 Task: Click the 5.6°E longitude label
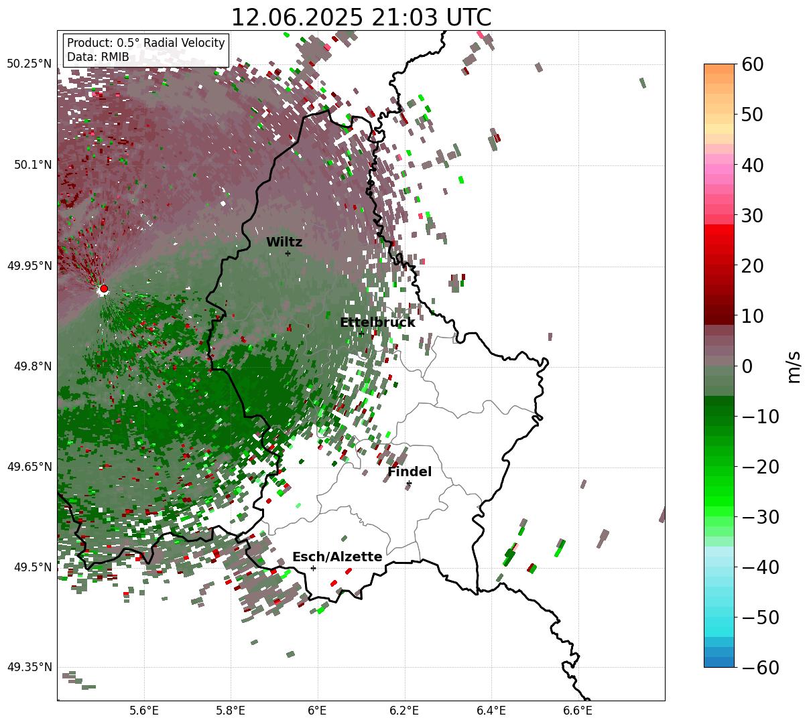click(x=144, y=711)
